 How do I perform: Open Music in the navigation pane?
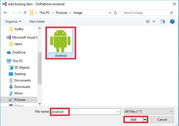16,93
